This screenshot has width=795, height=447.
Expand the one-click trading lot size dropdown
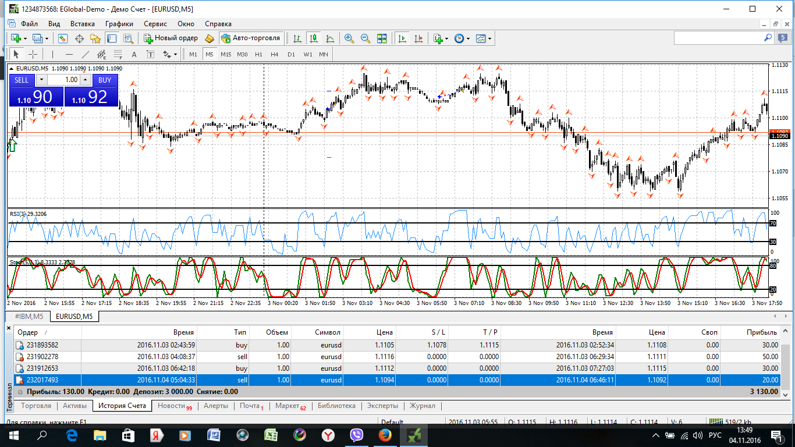[41, 80]
